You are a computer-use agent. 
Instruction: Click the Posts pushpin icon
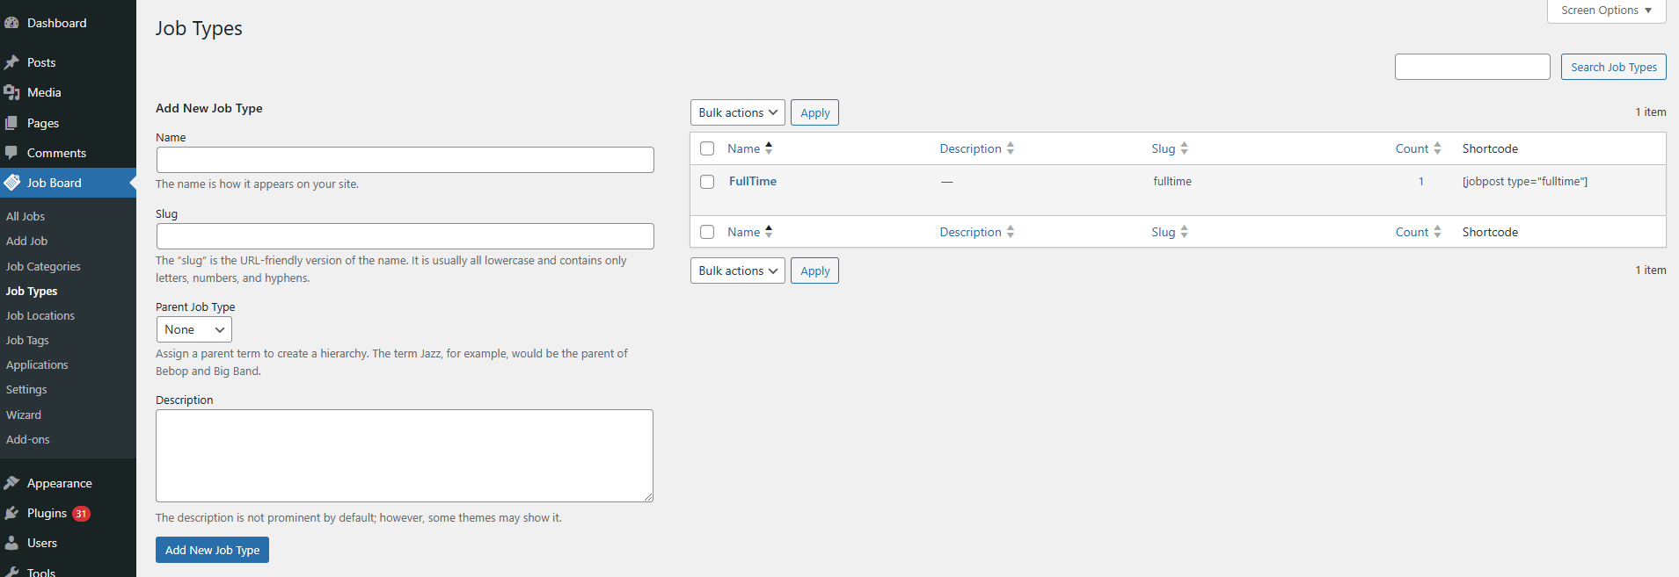pos(11,62)
